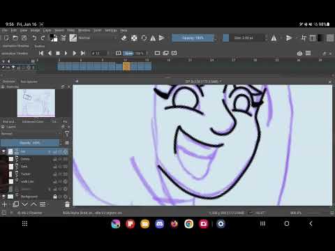Open the Select menu

coord(59,31)
